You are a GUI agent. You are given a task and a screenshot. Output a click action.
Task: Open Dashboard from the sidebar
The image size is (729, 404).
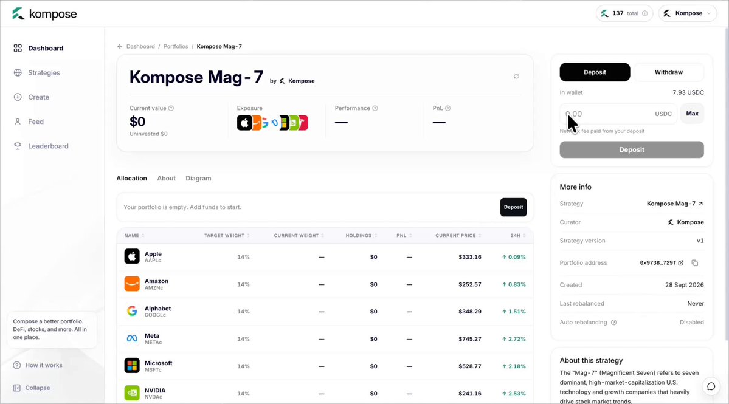[x=38, y=48]
